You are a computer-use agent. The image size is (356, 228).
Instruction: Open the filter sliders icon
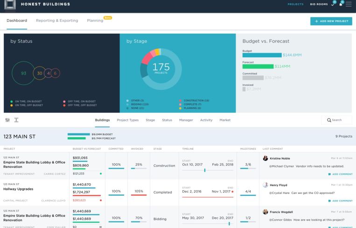pos(8,120)
